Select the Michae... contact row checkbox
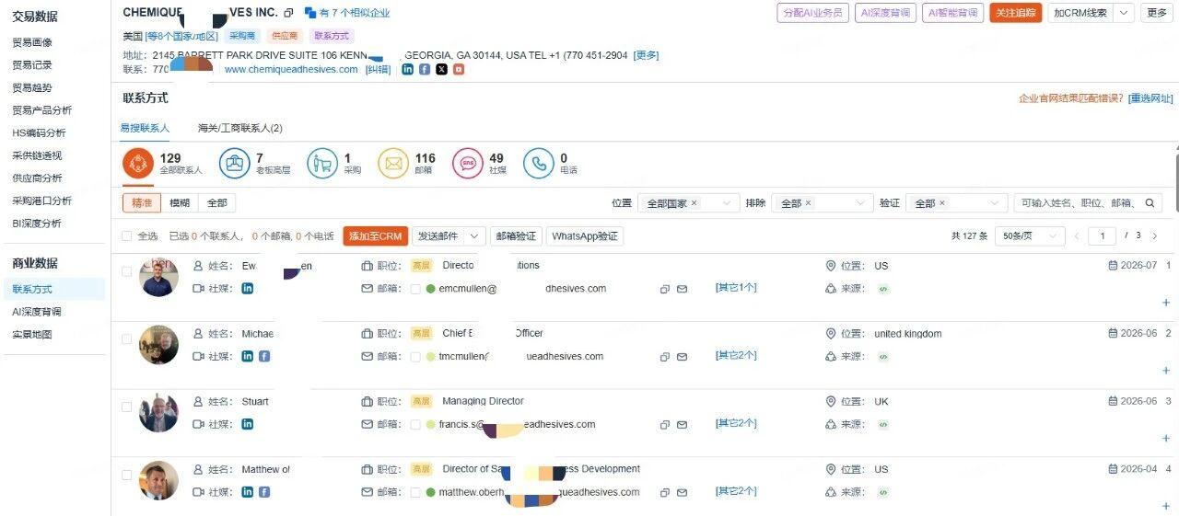The image size is (1179, 516). tap(127, 338)
